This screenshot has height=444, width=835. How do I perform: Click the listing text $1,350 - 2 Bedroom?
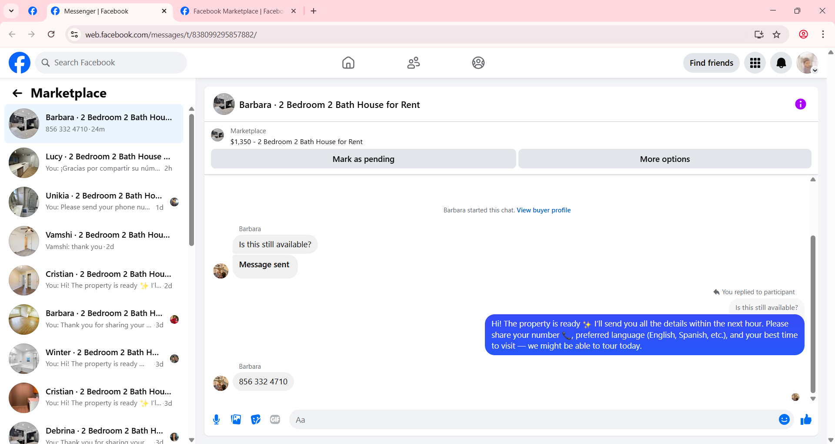(x=297, y=142)
